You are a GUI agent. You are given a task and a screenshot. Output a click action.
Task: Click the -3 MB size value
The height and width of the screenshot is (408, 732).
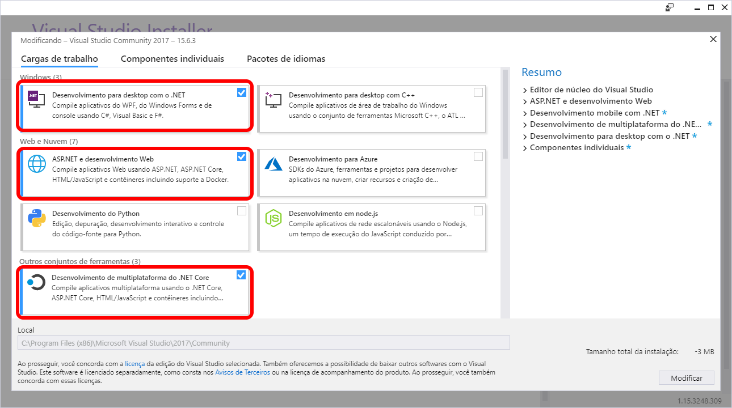(x=704, y=352)
